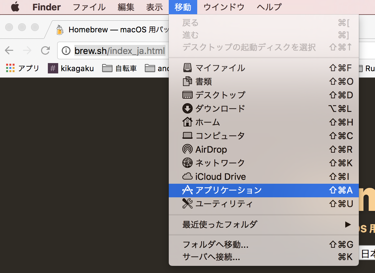The height and width of the screenshot is (273, 375).
Task: Choose サーバへ接続... menu item
Action: (x=264, y=257)
